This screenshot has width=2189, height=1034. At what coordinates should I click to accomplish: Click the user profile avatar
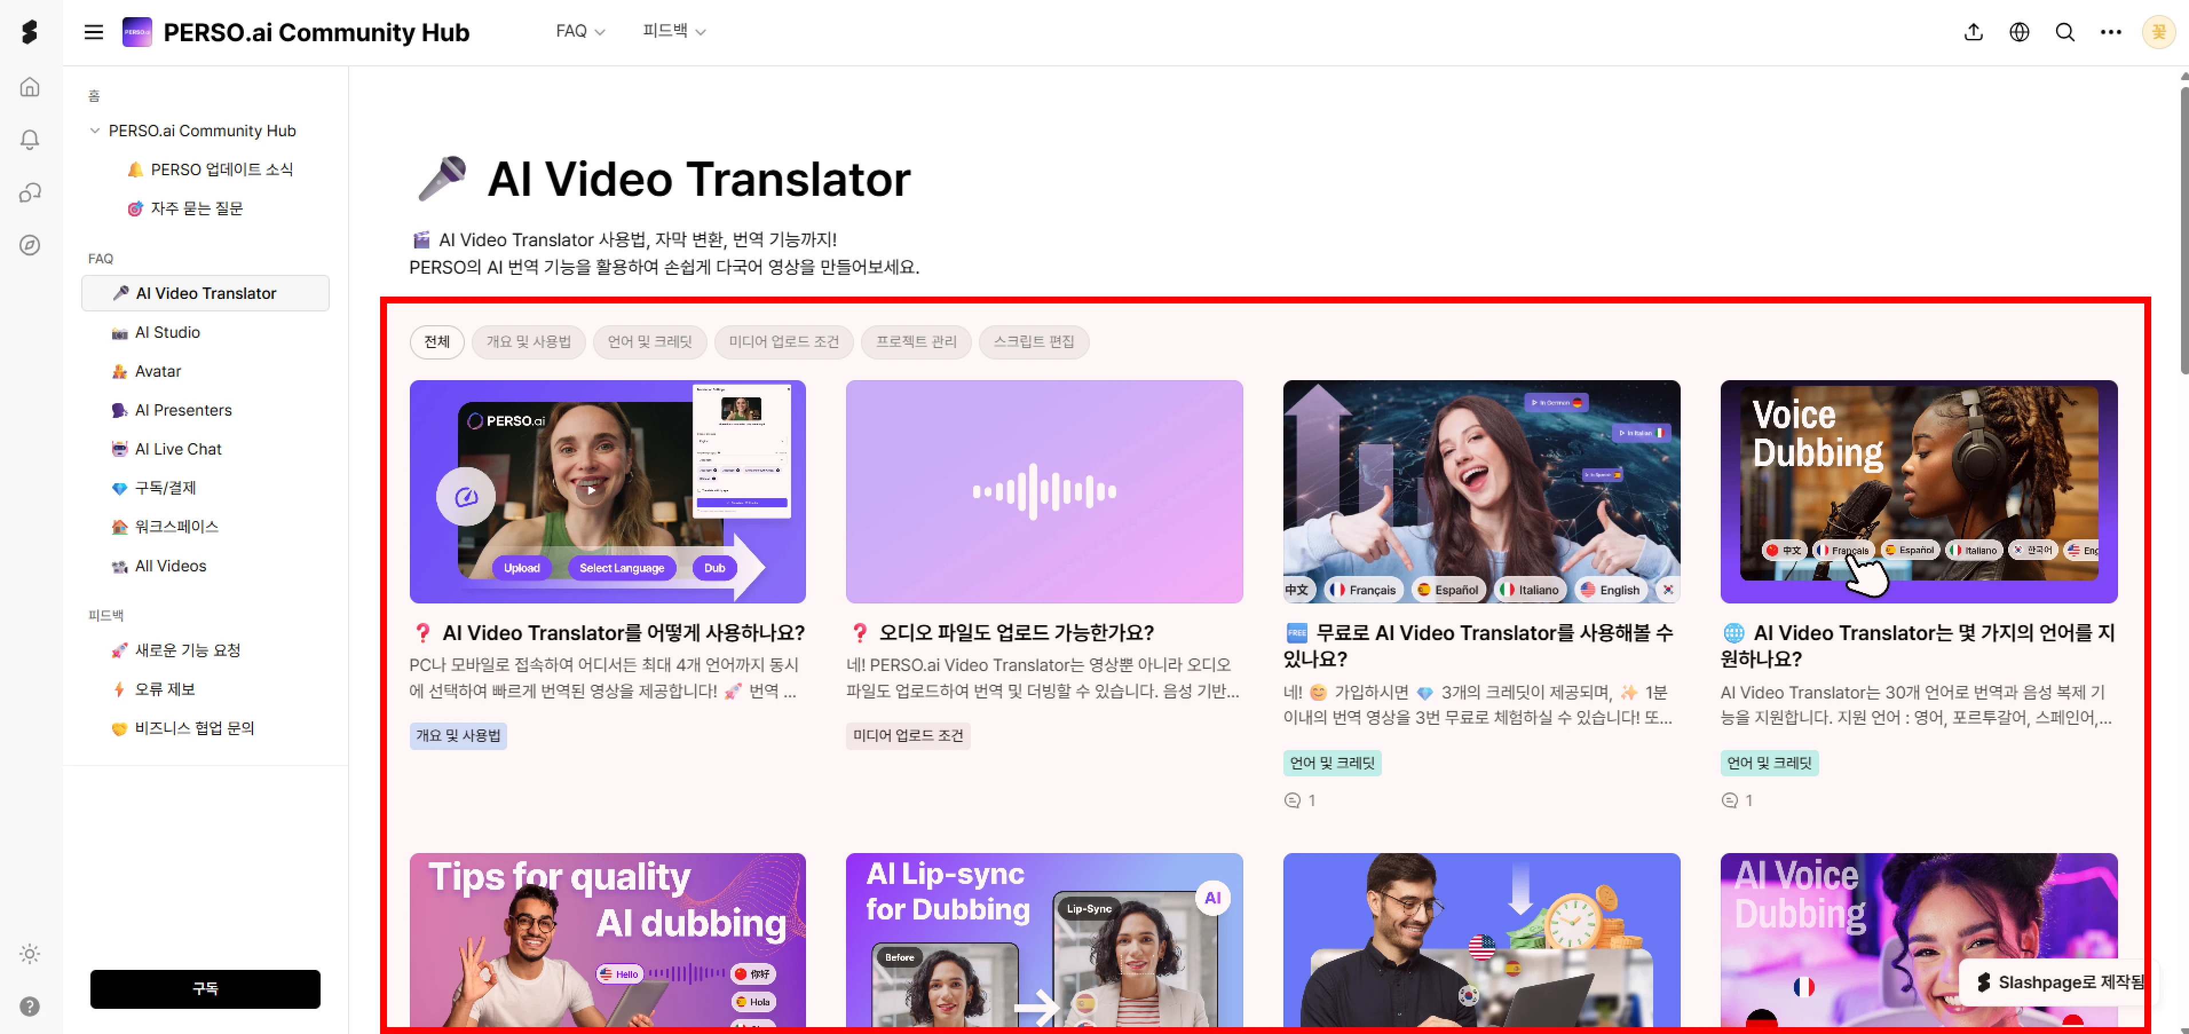[x=2158, y=32]
